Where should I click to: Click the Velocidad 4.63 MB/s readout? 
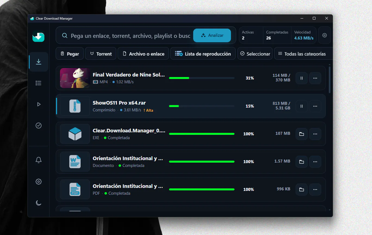[304, 35]
